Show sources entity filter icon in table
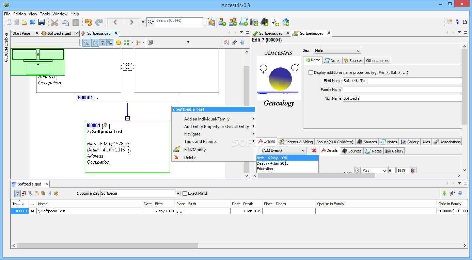This screenshot has width=472, height=260. 43,193
